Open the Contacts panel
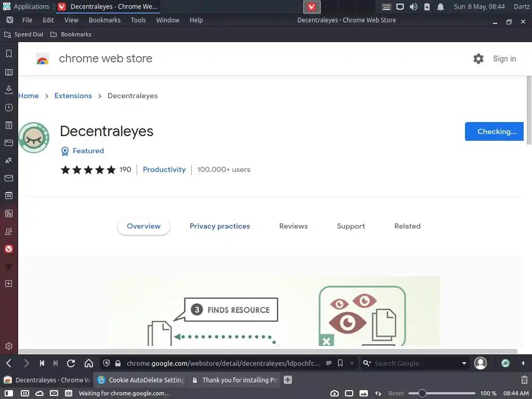The height and width of the screenshot is (399, 532). point(9,231)
